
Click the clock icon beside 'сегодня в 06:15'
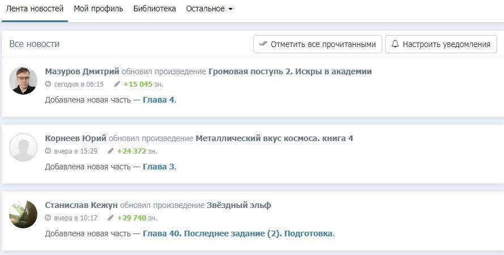pyautogui.click(x=48, y=84)
